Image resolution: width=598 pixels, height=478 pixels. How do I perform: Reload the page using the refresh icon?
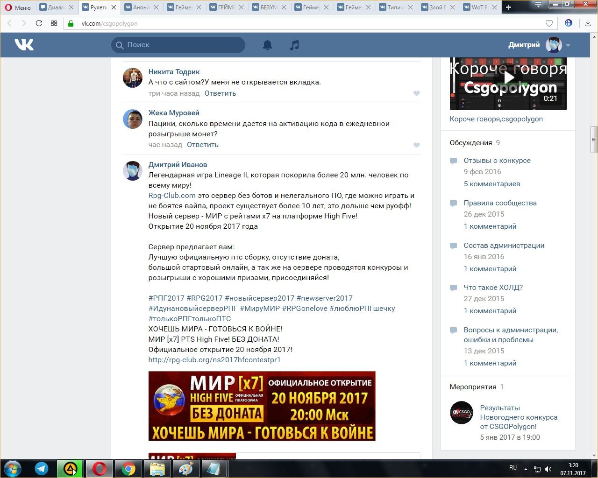tap(39, 23)
